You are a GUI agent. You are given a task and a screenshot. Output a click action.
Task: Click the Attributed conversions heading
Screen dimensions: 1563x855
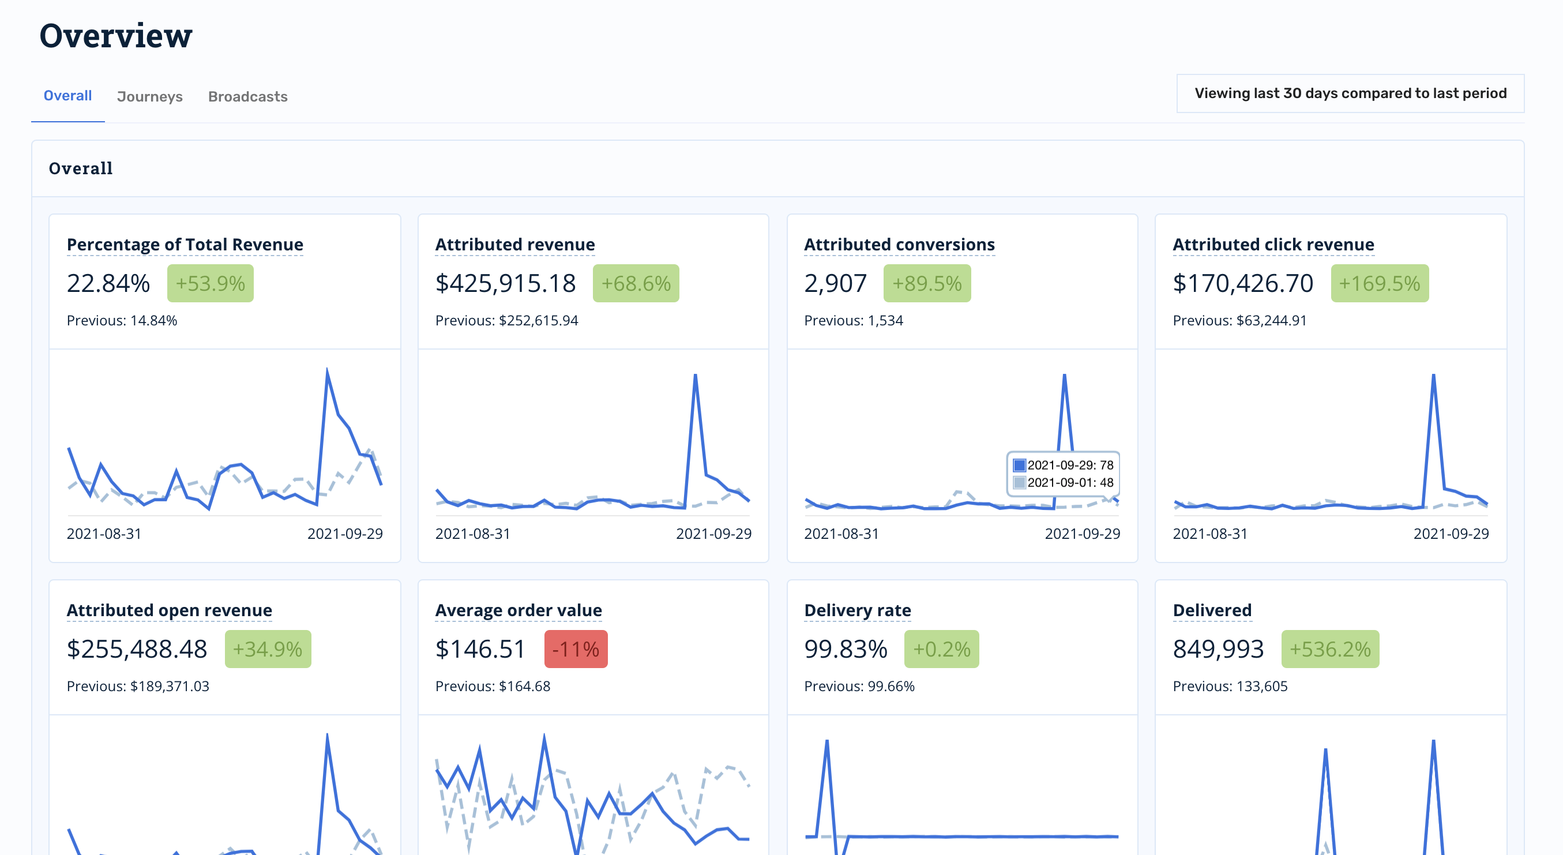(x=899, y=245)
